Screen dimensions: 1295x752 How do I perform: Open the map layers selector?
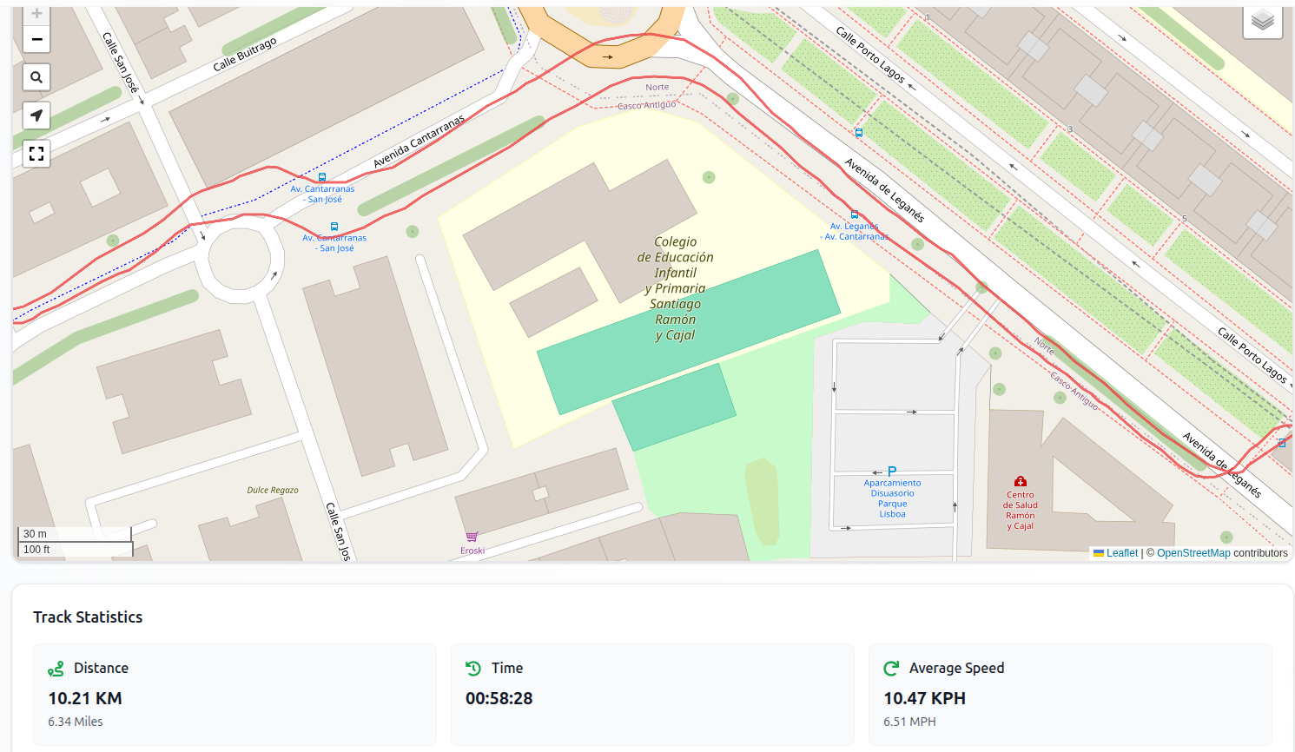click(1262, 20)
